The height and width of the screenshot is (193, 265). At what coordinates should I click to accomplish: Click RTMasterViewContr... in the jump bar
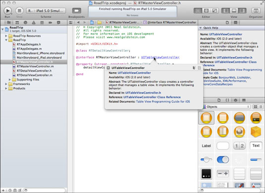pos(123,22)
